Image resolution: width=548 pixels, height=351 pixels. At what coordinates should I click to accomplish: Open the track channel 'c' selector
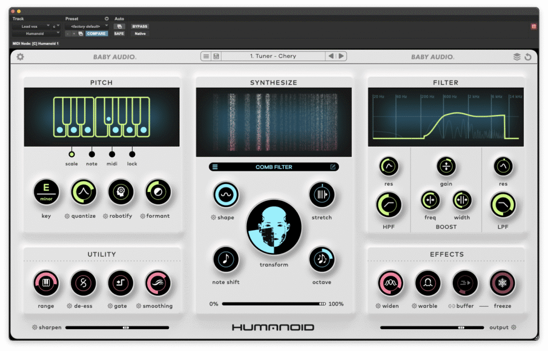pyautogui.click(x=56, y=27)
